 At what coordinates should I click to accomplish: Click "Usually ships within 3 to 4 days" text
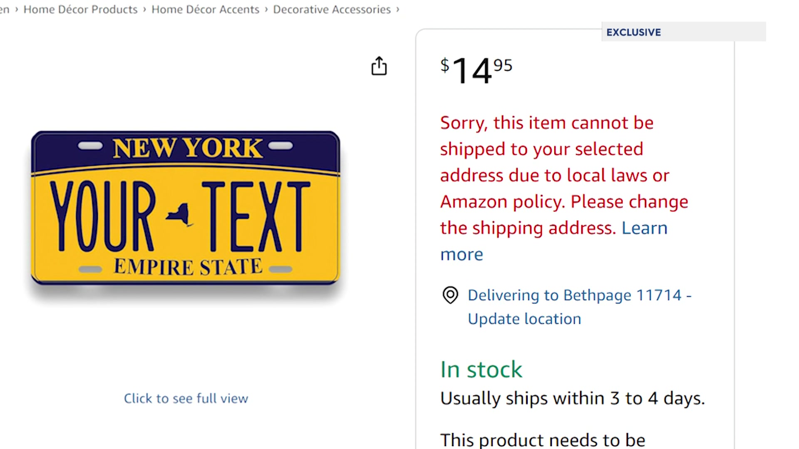pos(572,398)
